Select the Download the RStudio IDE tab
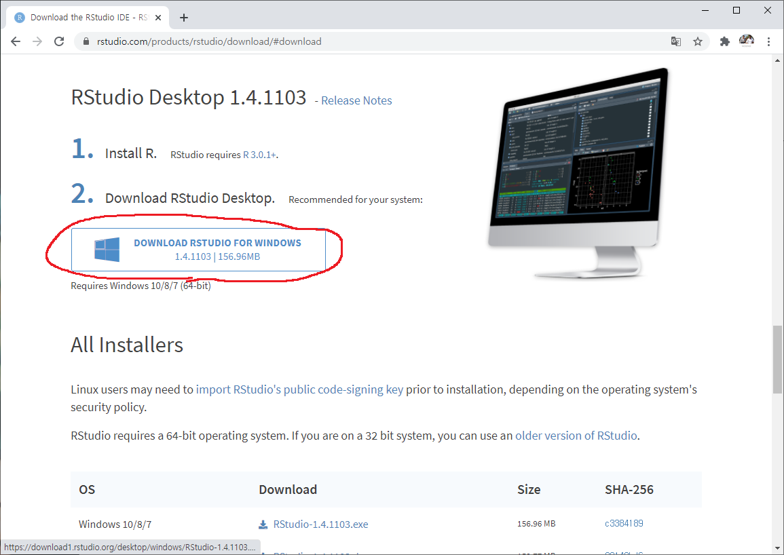Screen dimensions: 784x555 pos(88,18)
